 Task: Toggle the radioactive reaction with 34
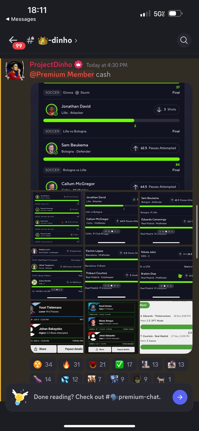(42, 365)
